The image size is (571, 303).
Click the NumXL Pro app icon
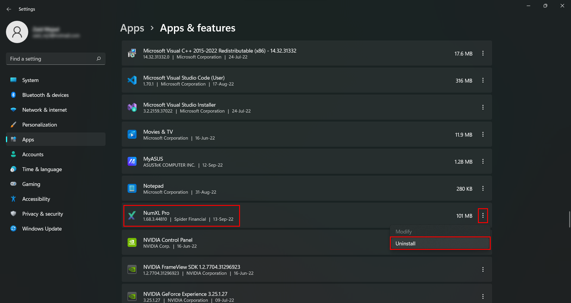coord(132,215)
